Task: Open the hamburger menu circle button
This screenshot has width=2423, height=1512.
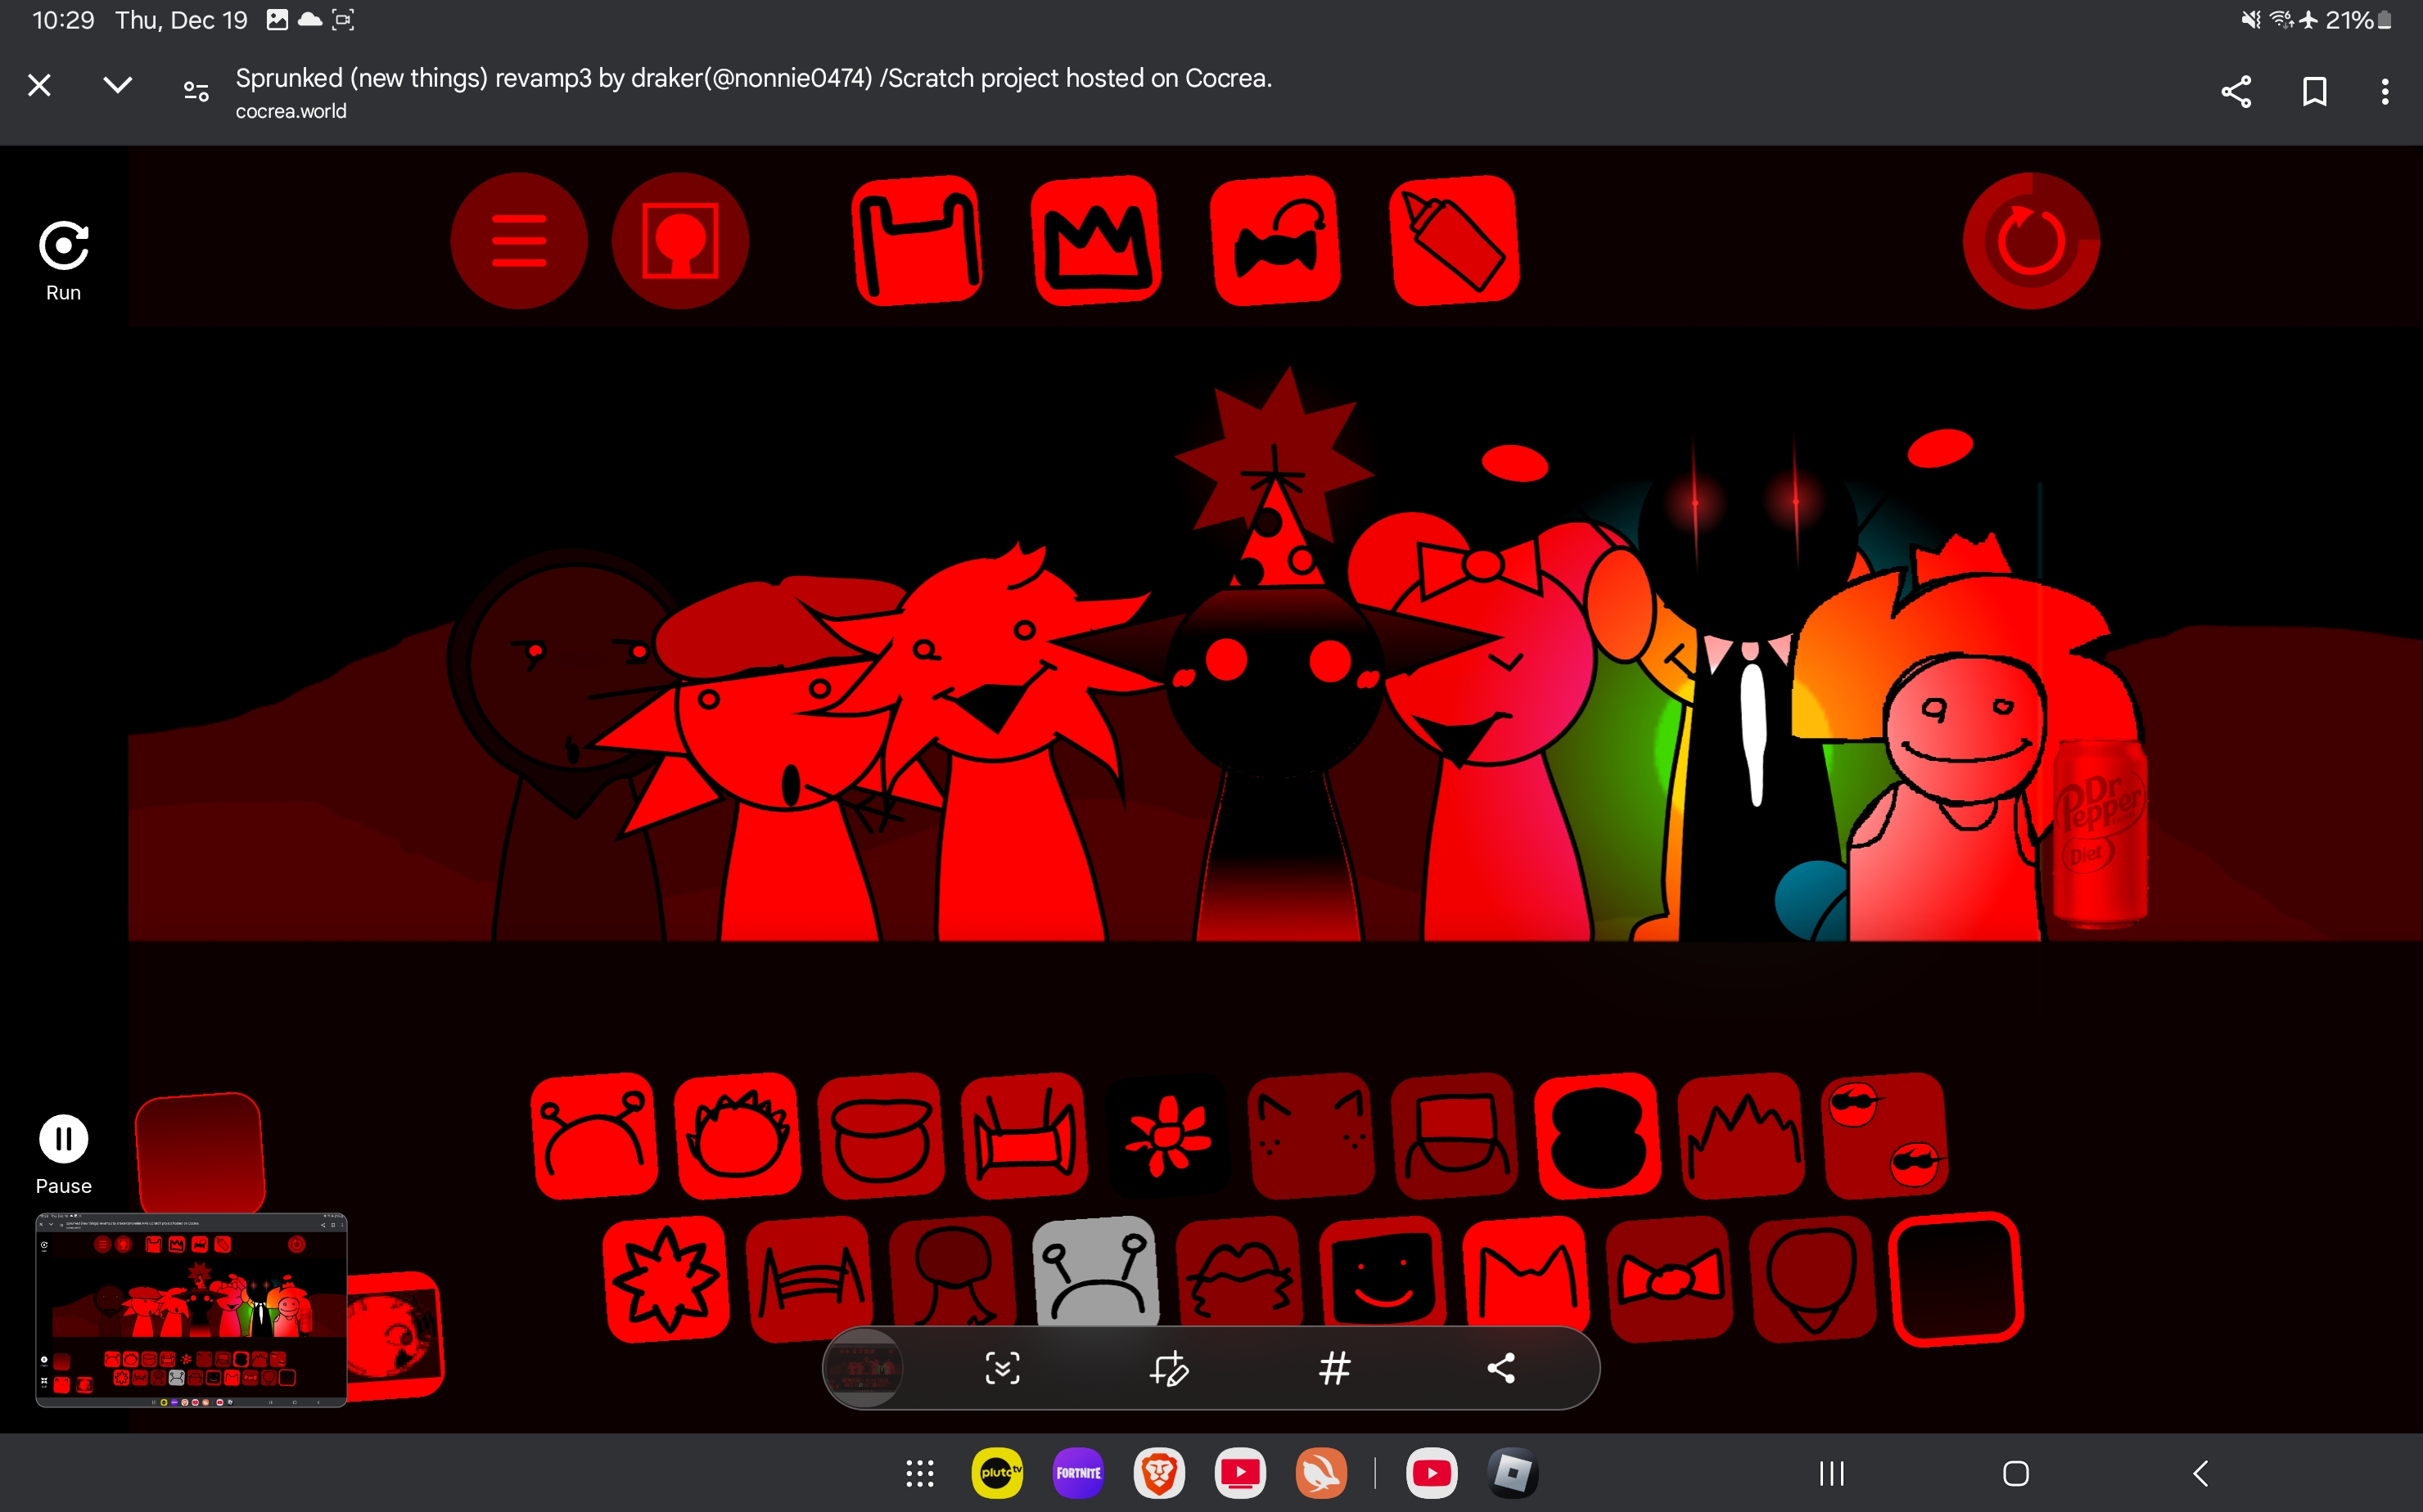Action: tap(518, 241)
